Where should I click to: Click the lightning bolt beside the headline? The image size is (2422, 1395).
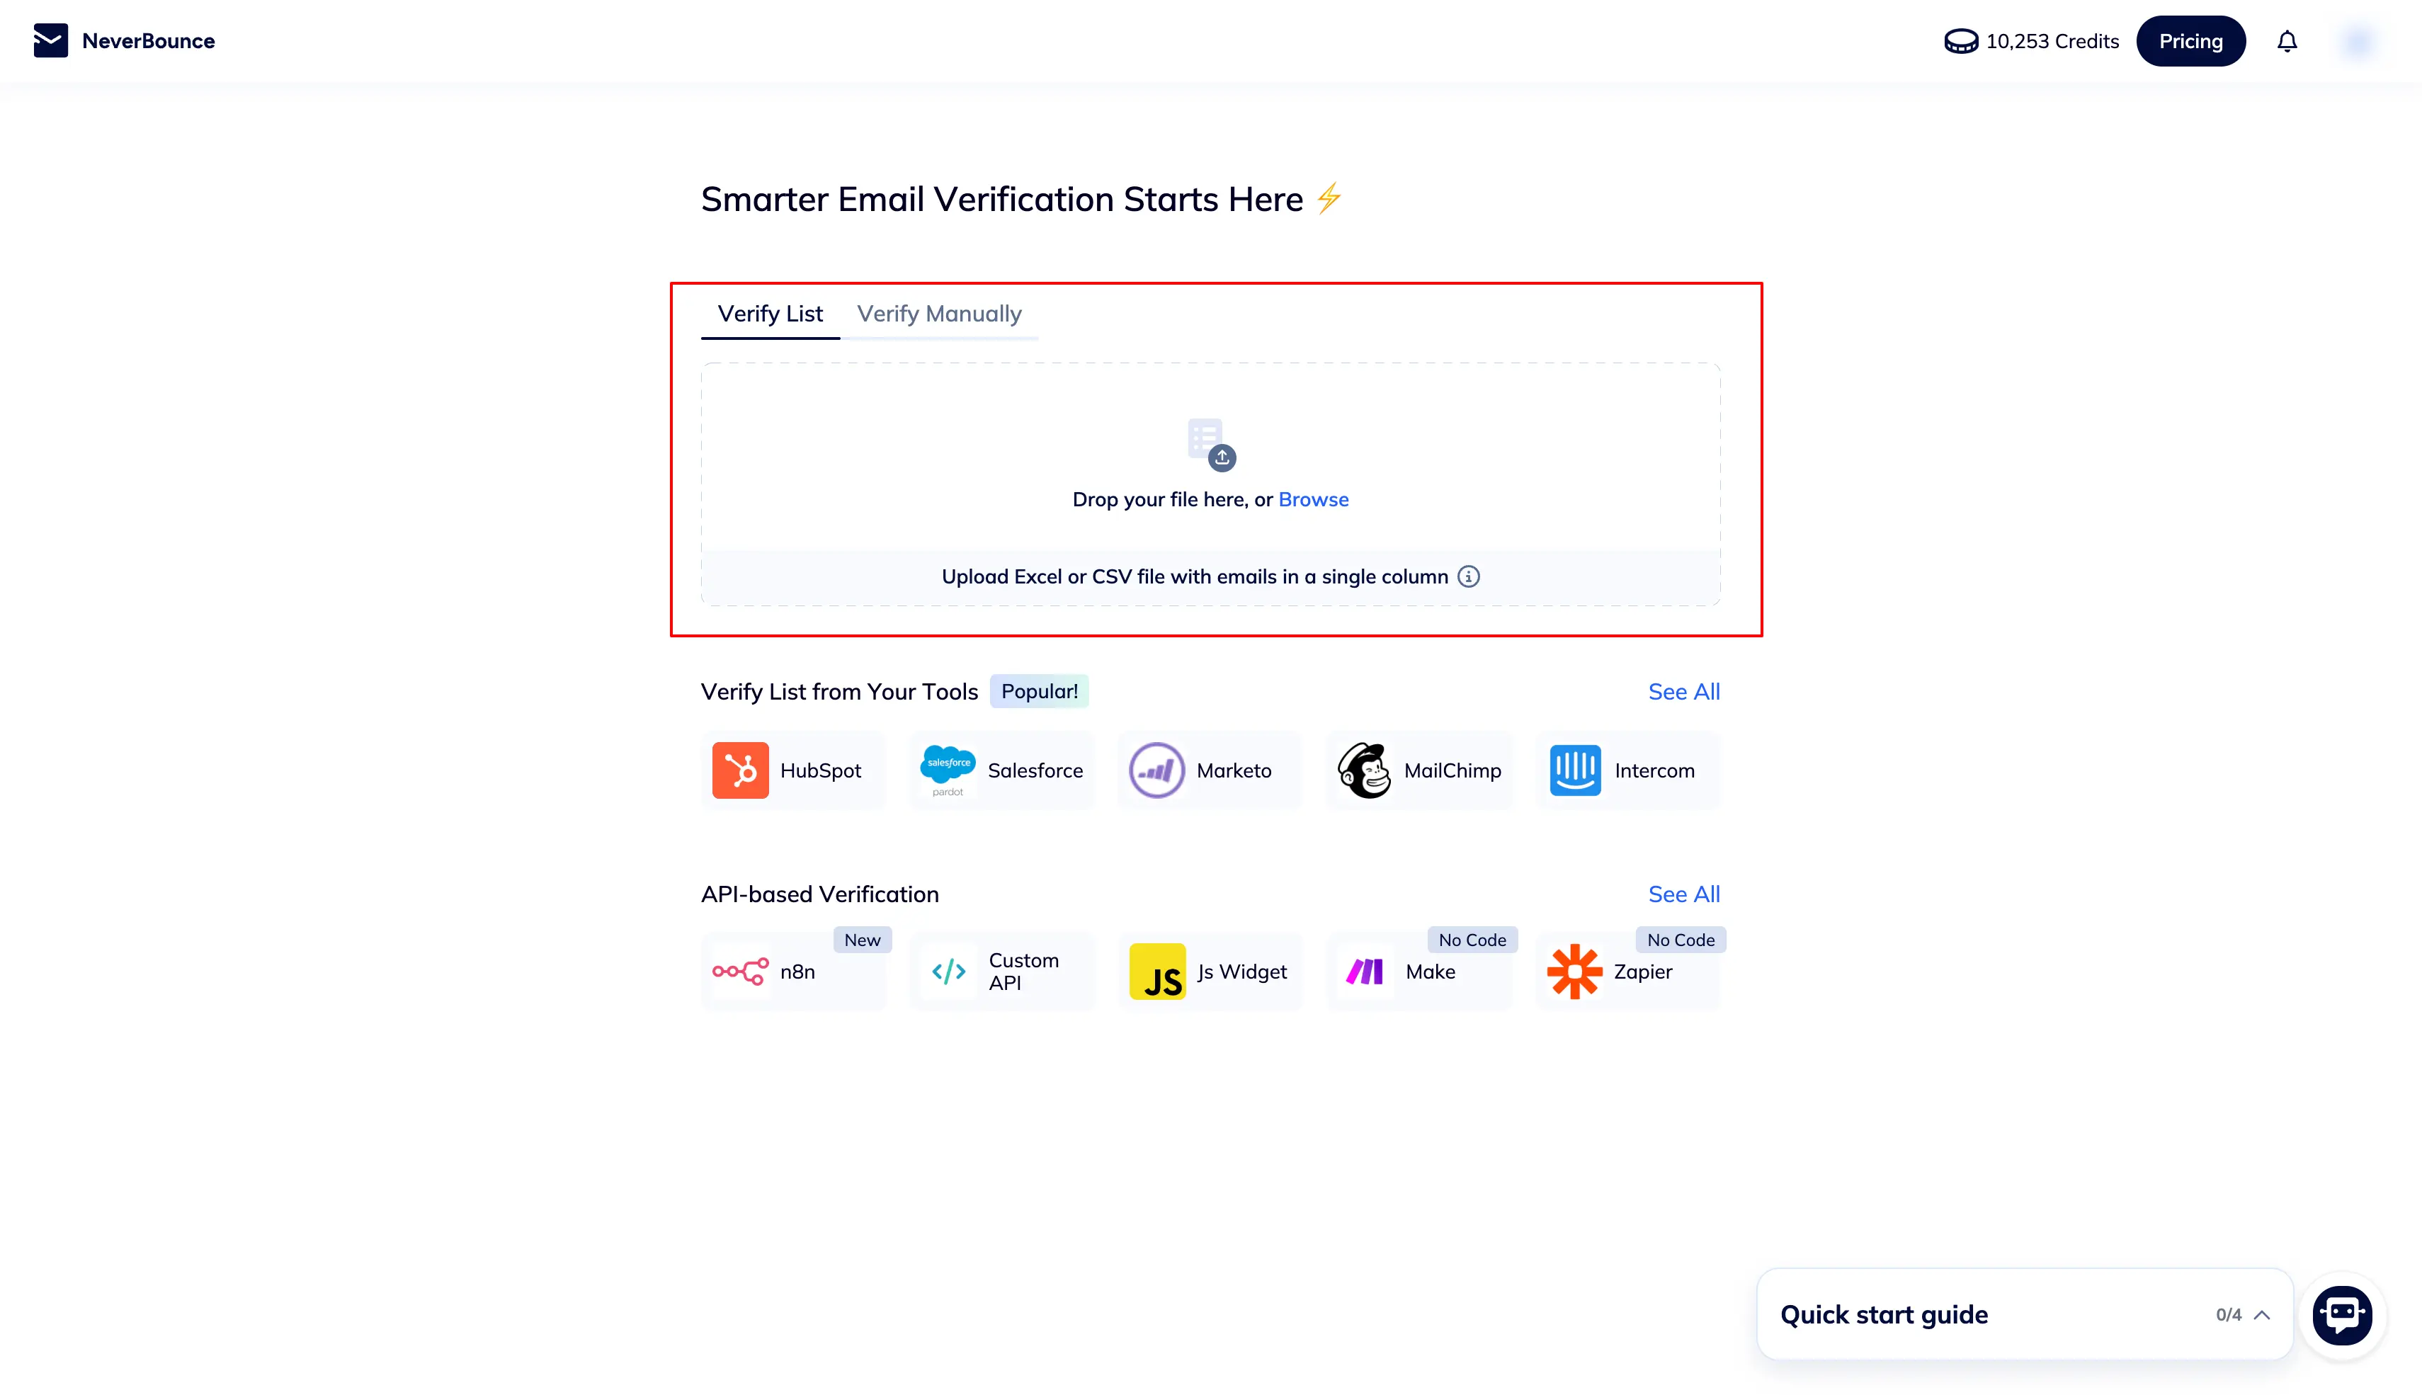point(1329,198)
